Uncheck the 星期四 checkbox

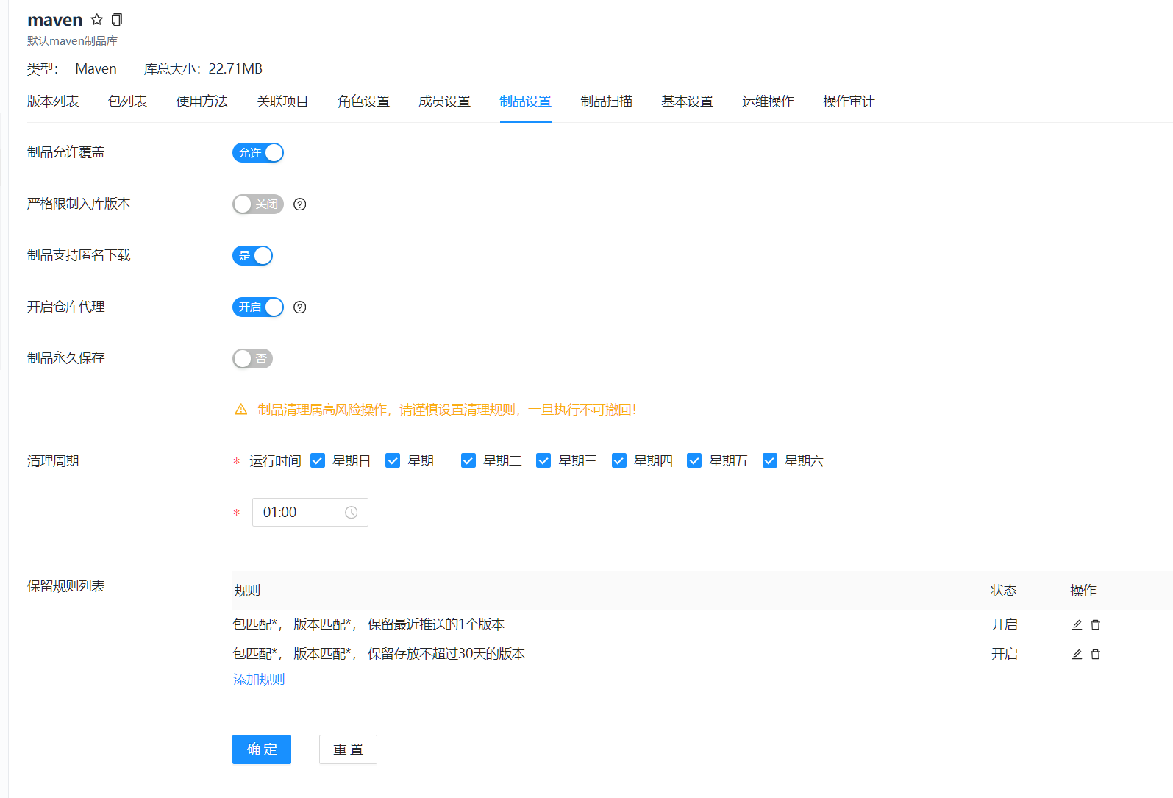619,460
